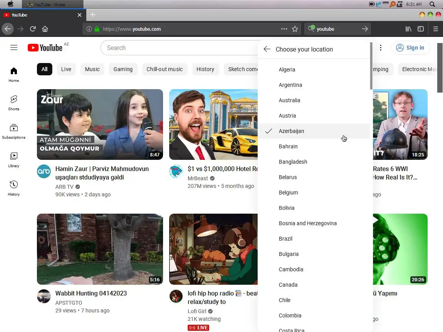Click the Sign in button
The width and height of the screenshot is (443, 332).
coord(411,48)
